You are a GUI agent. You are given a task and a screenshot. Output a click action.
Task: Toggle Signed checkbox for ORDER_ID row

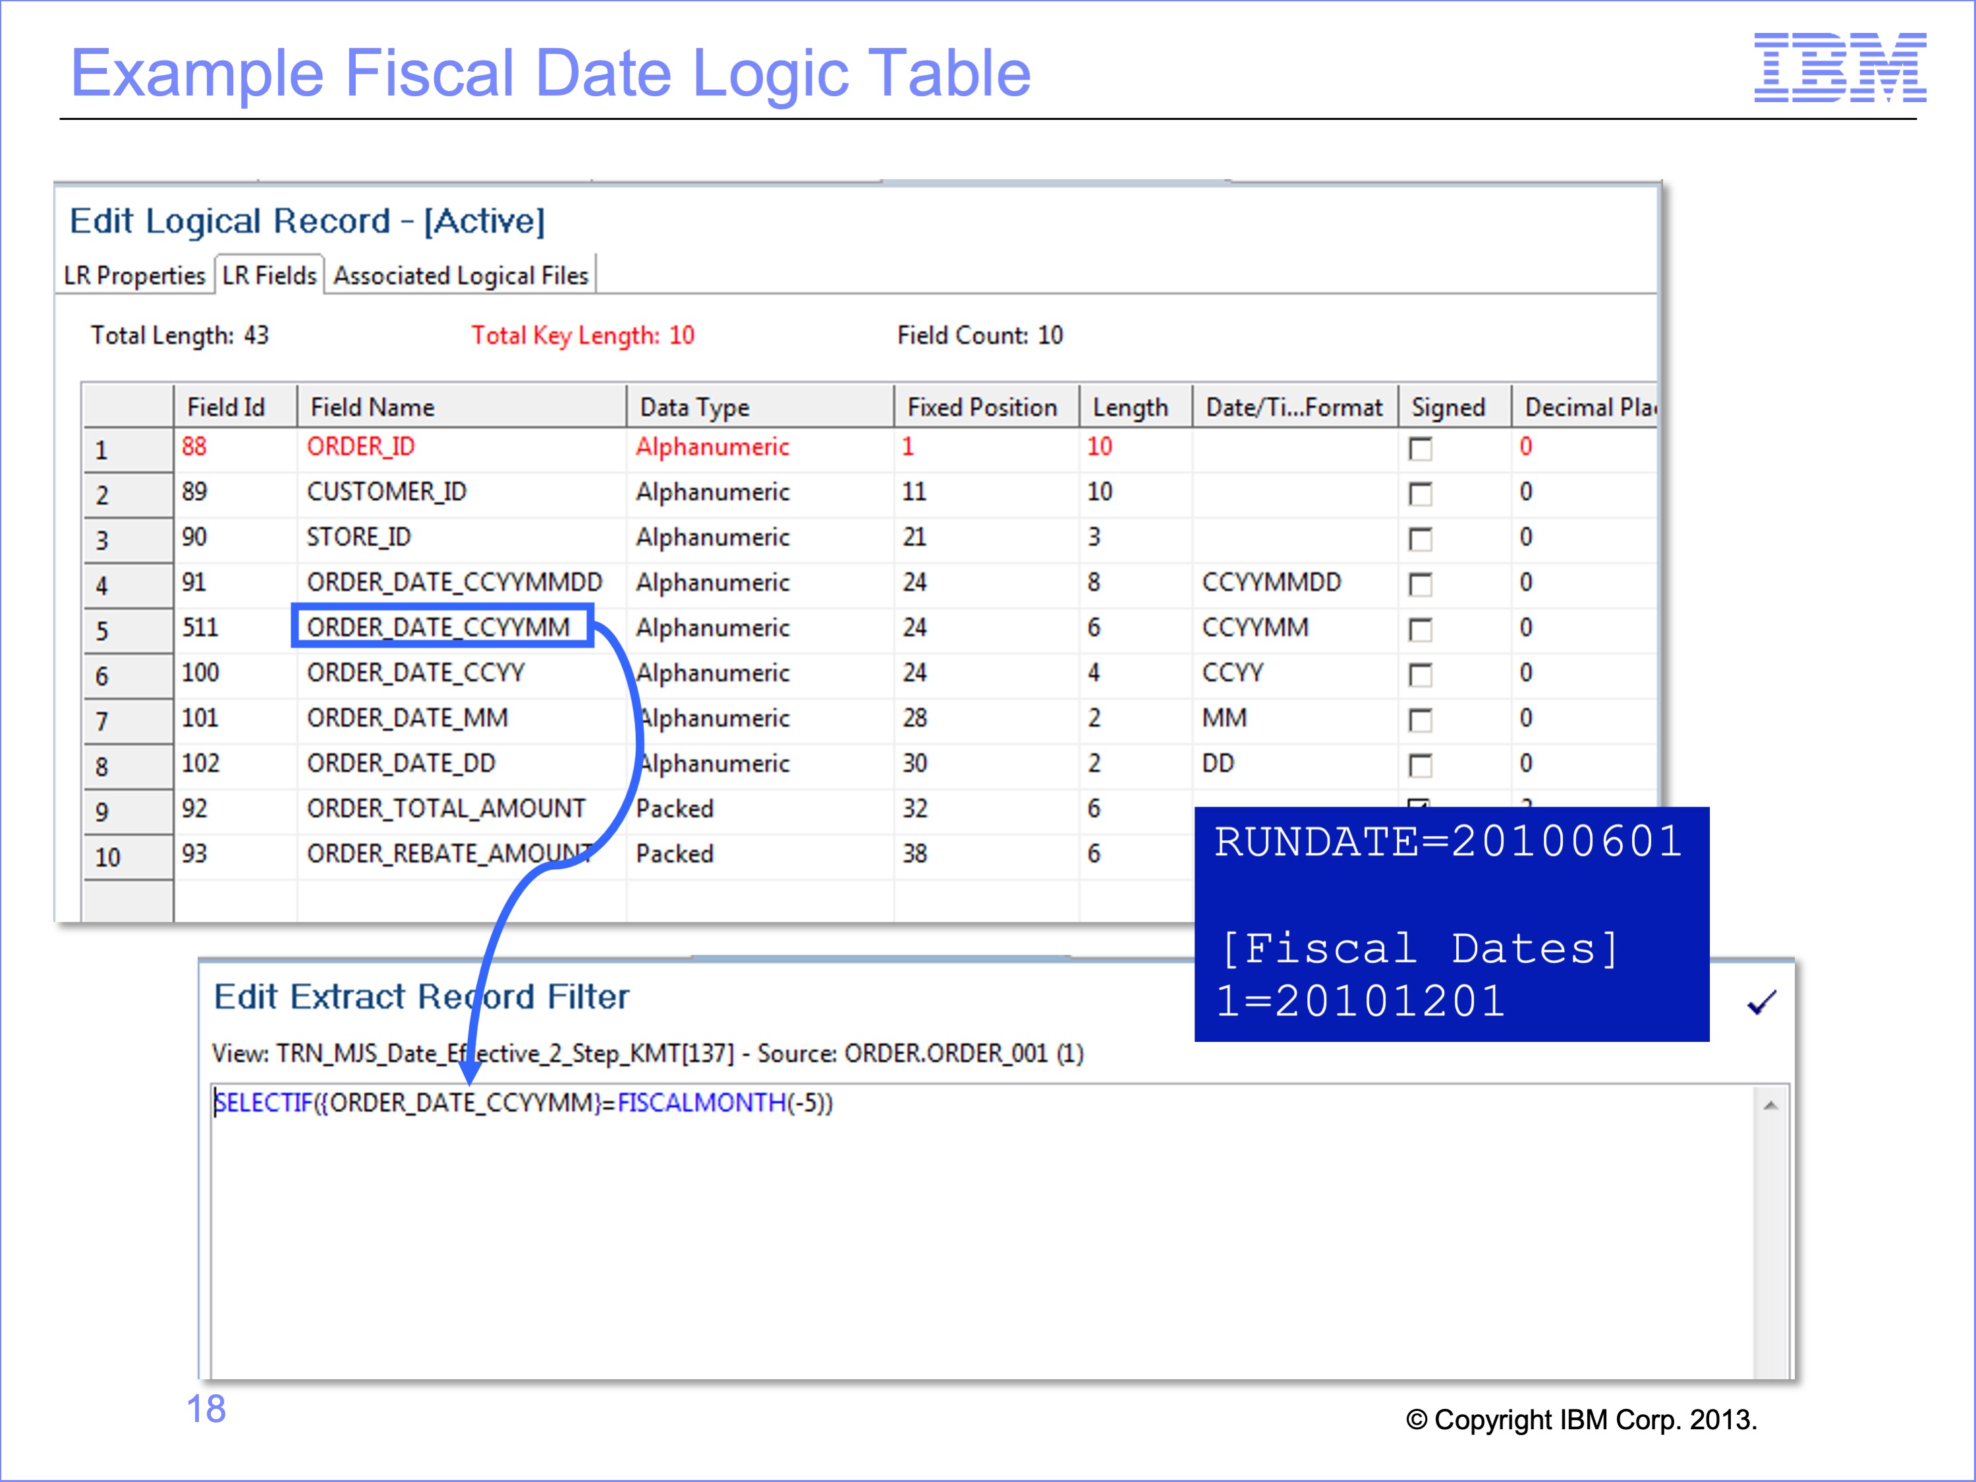1419,449
